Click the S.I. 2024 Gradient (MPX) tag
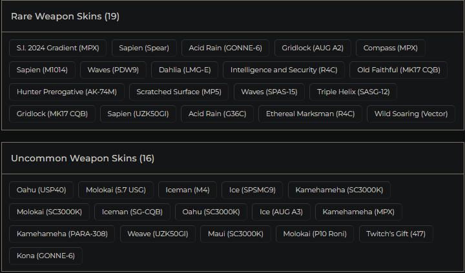The height and width of the screenshot is (273, 465). click(x=58, y=48)
